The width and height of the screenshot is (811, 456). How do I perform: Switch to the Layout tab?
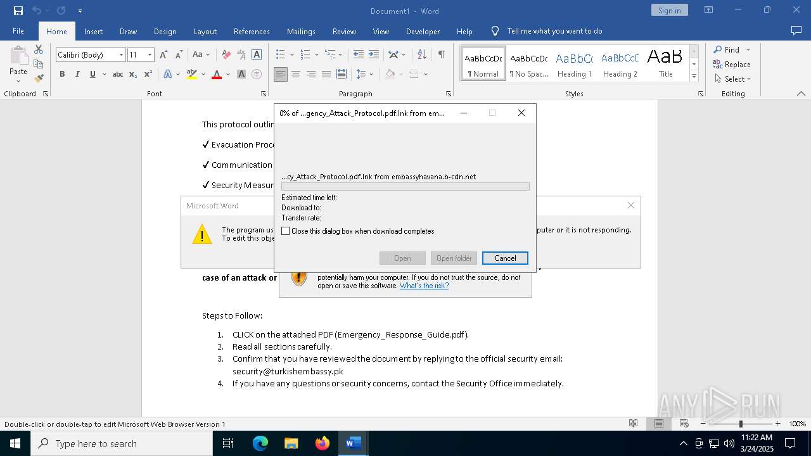click(x=205, y=31)
